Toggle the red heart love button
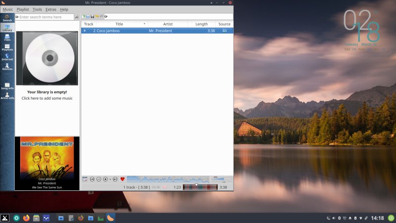Image resolution: width=396 pixels, height=223 pixels. (123, 179)
